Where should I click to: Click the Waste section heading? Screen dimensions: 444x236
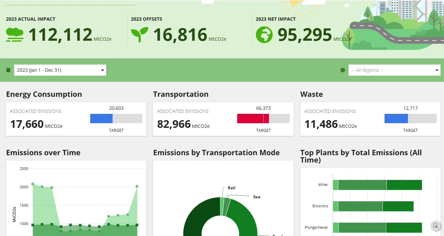point(312,94)
